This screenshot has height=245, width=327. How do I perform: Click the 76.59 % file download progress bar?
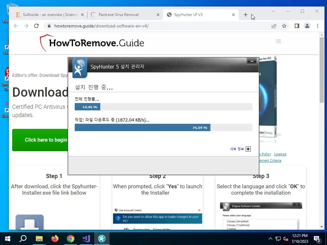[163, 128]
